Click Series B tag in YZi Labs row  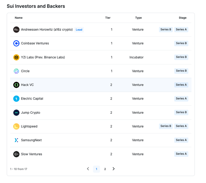click(x=181, y=57)
